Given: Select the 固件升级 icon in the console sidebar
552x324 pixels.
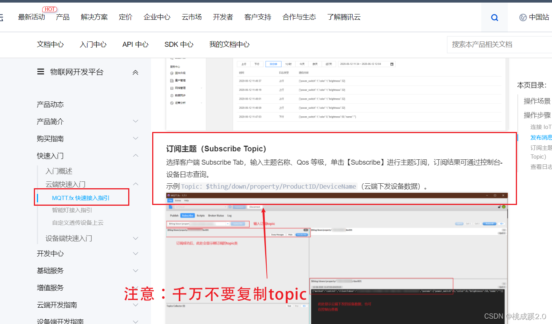Looking at the screenshot, I should coord(172,73).
